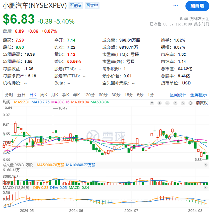Switch to the 季K quarterly chart tab
Screen dimensions: 212x214
(x=66, y=95)
